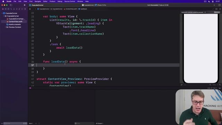222x125 pixels.
Task: Open the Report navigator icon
Action: [25, 9]
